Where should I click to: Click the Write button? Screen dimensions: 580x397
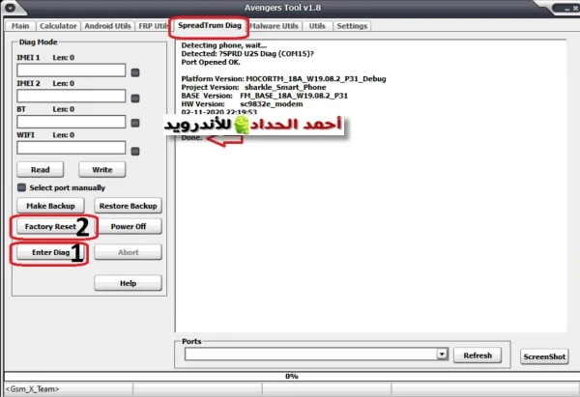(102, 170)
